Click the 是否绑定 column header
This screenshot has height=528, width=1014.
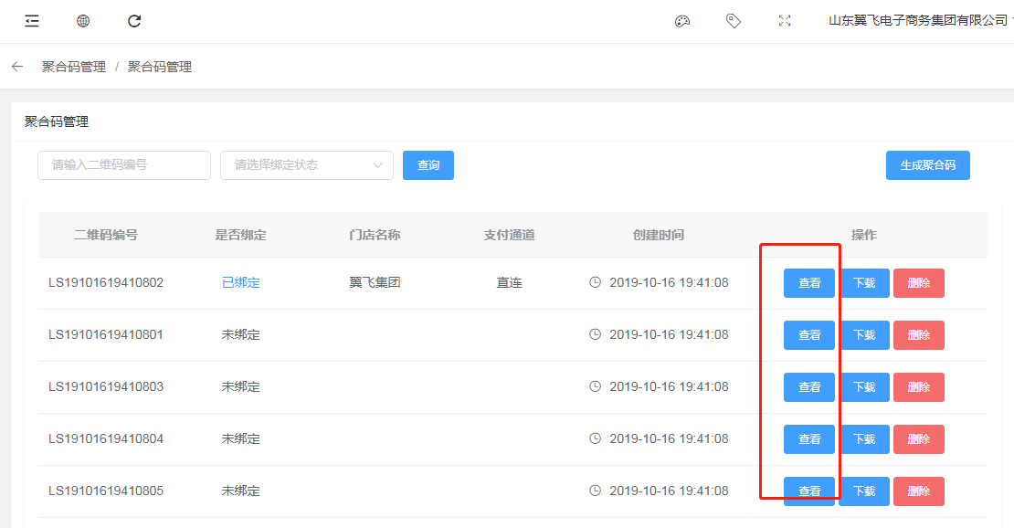click(x=240, y=235)
